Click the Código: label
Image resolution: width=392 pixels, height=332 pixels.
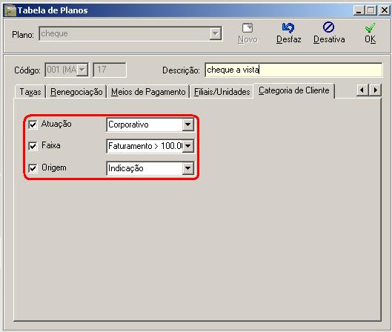(x=27, y=70)
